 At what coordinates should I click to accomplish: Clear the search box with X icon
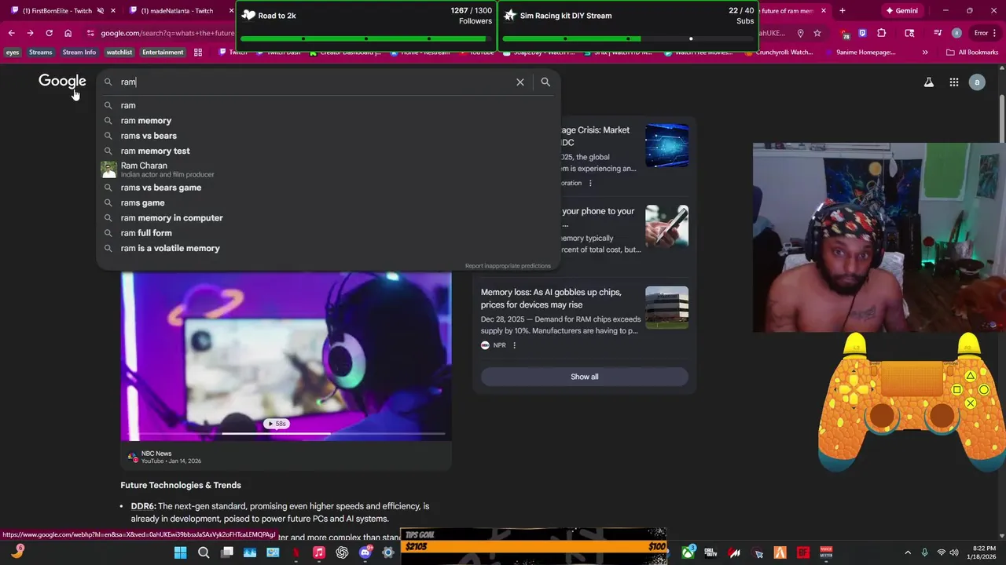520,82
